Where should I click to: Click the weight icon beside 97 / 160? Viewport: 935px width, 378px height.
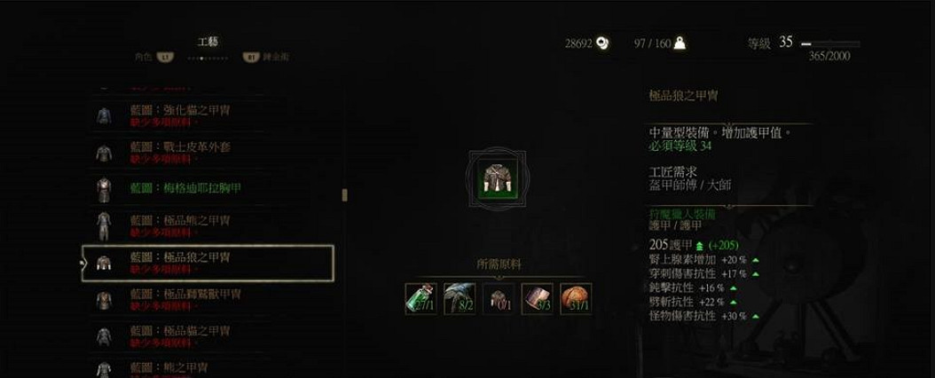680,43
